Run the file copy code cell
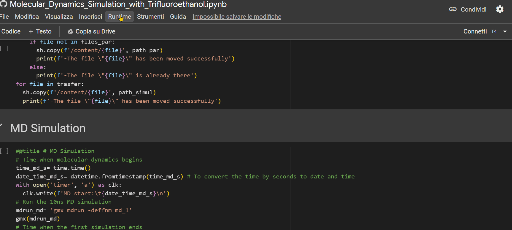The height and width of the screenshot is (230, 512). point(4,48)
